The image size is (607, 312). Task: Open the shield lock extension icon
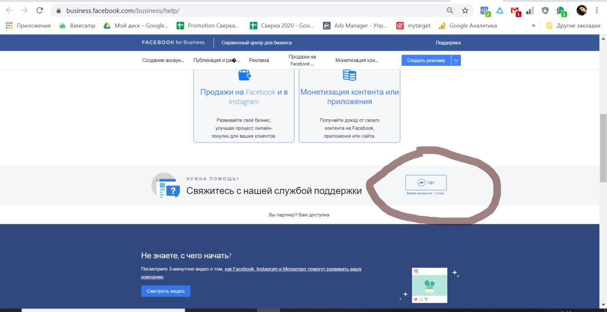(x=545, y=10)
